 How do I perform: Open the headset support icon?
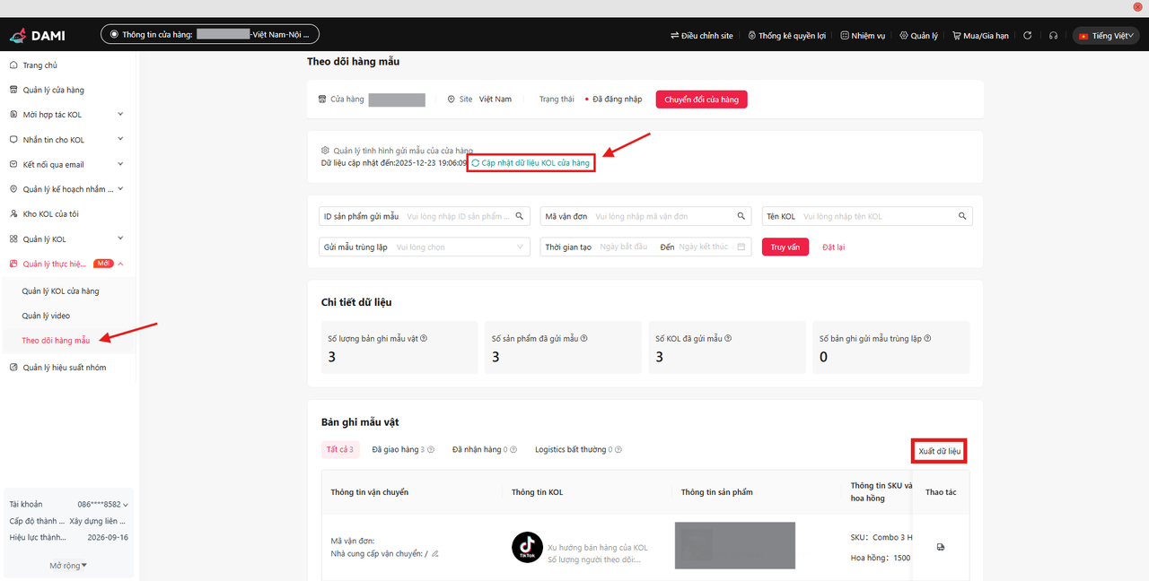point(1053,36)
